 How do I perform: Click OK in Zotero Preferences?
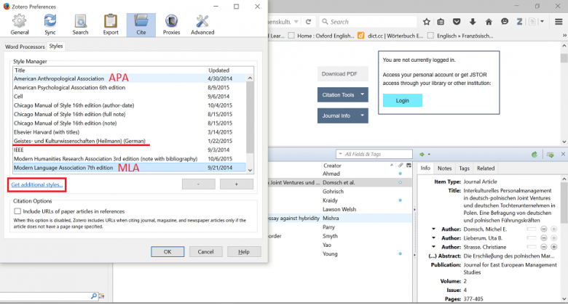click(x=167, y=252)
